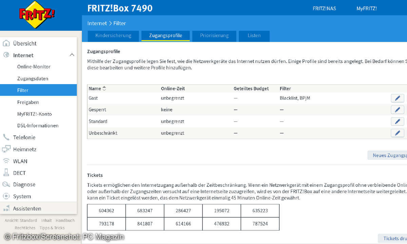Click ticket code 683247
This screenshot has height=244, width=407.
click(145, 210)
